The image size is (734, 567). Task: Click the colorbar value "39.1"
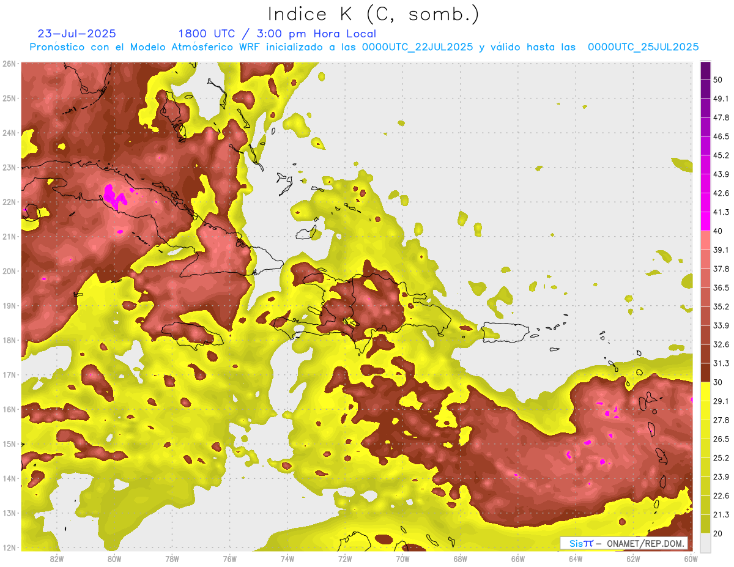click(721, 250)
